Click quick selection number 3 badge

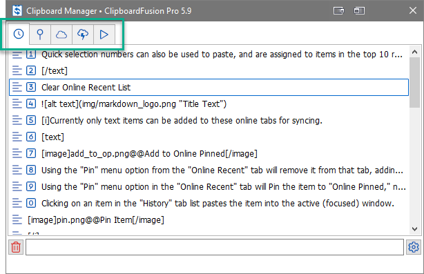click(x=31, y=87)
